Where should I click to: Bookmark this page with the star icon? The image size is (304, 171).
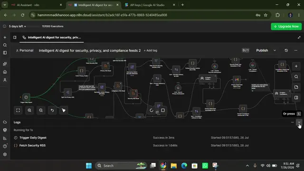pos(266,15)
